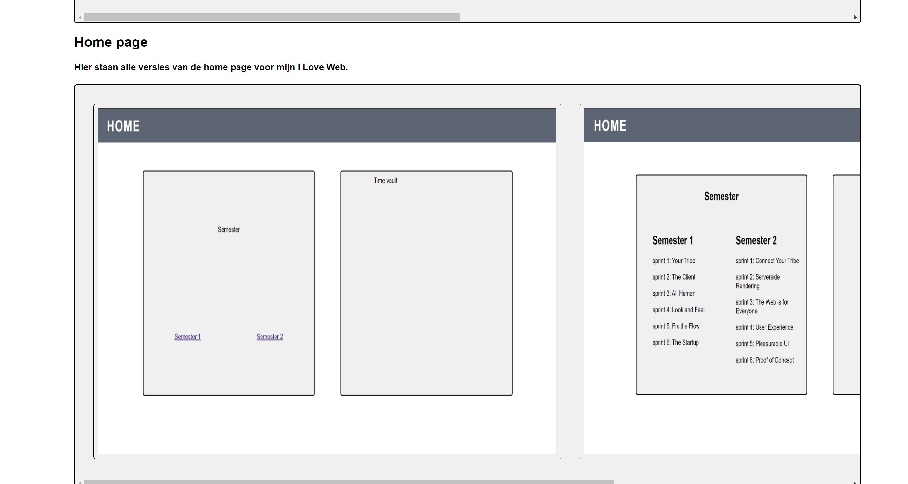The height and width of the screenshot is (484, 908).
Task: Click the 'Semester 2' column heading
Action: click(756, 240)
